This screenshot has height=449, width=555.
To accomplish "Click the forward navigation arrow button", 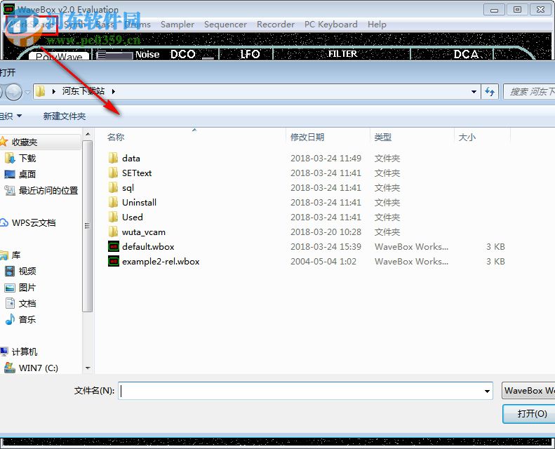I will pyautogui.click(x=14, y=92).
